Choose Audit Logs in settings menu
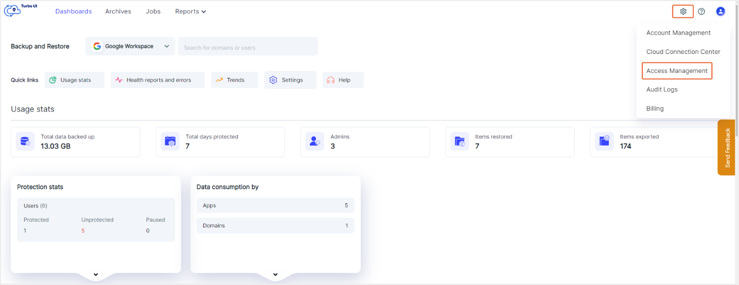 (661, 89)
